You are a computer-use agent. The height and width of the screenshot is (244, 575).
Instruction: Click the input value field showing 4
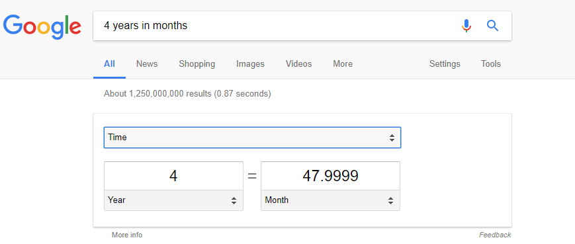[173, 176]
